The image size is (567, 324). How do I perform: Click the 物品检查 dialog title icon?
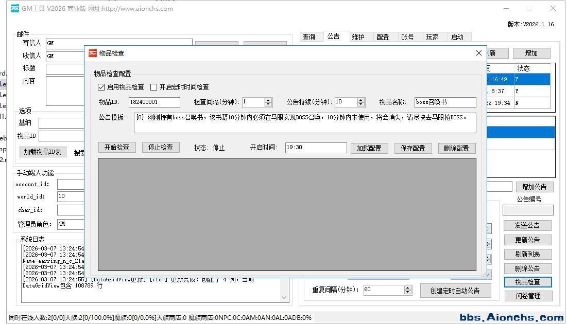pos(93,53)
